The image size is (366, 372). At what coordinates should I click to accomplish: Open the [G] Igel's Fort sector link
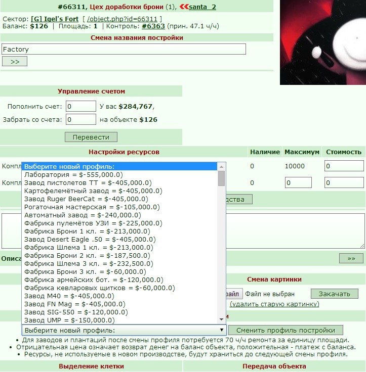pos(55,19)
